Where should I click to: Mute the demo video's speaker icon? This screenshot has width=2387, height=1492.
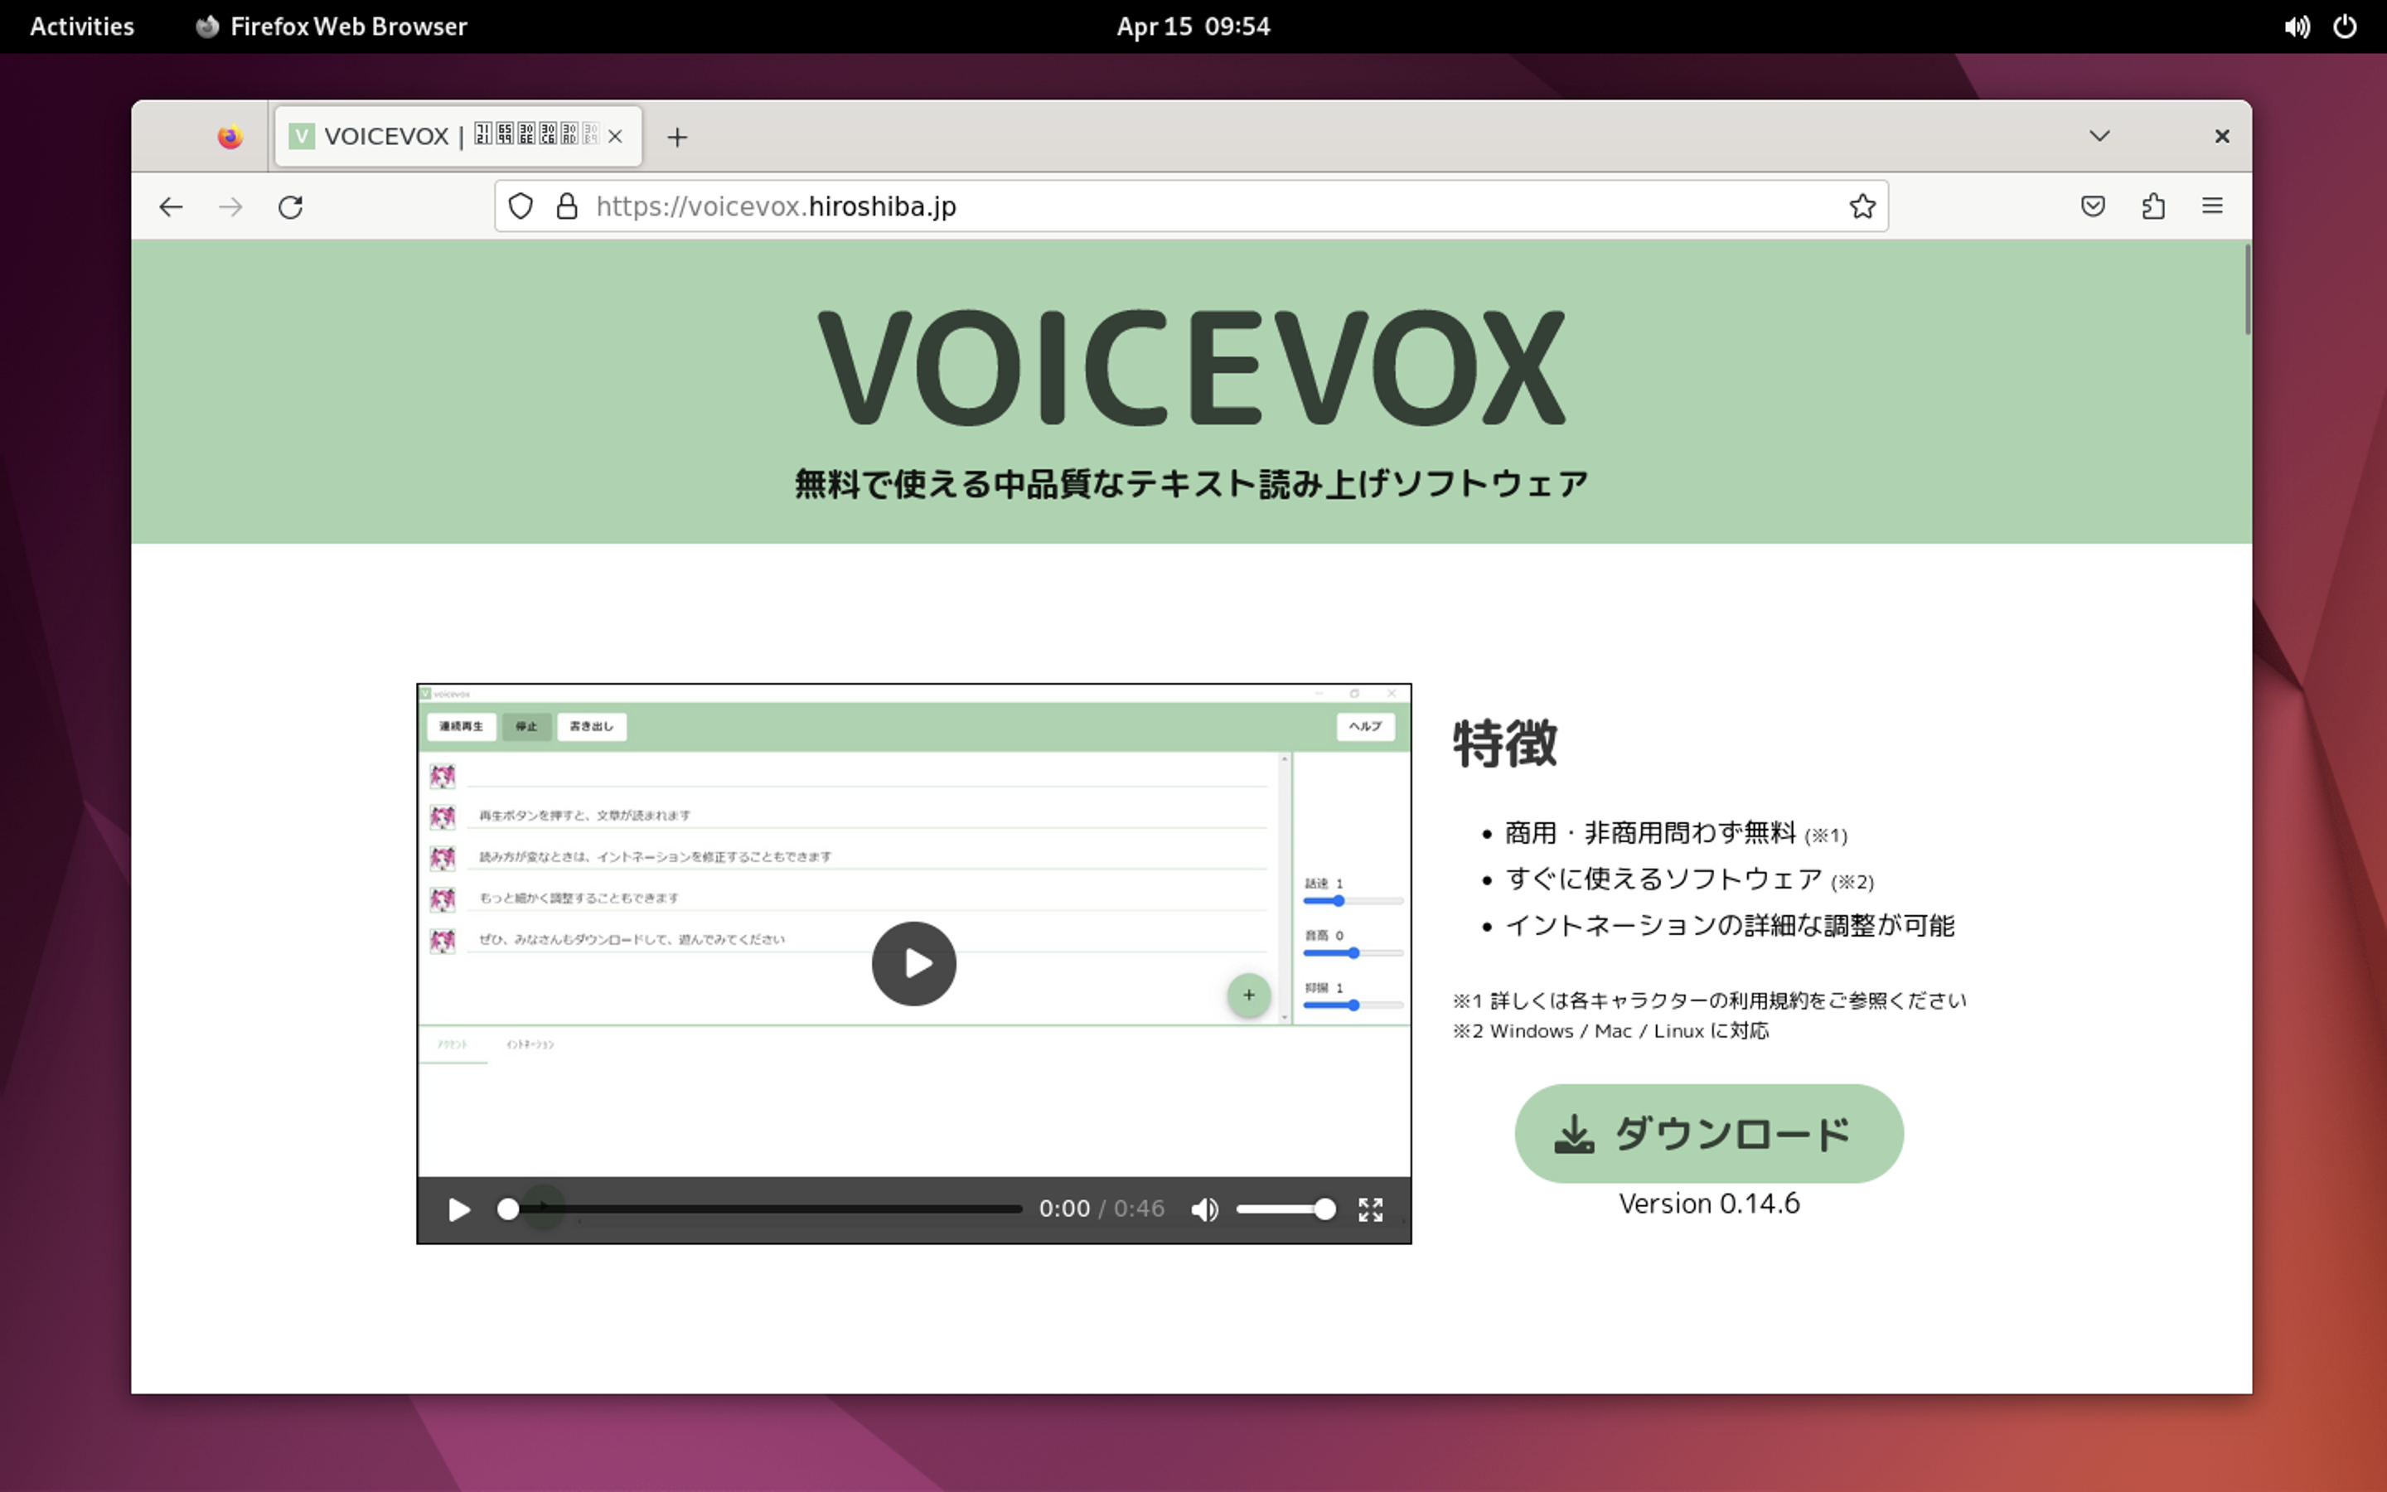(x=1204, y=1209)
